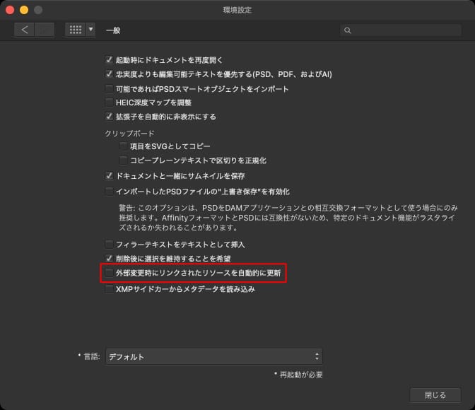
Task: Click the forward navigation button in the toolbar
Action: pos(45,30)
